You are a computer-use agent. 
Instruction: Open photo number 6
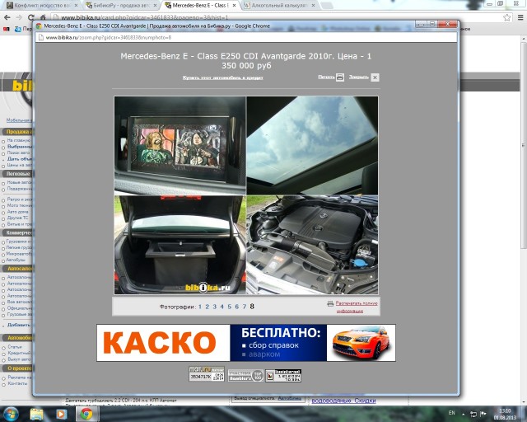pyautogui.click(x=236, y=307)
